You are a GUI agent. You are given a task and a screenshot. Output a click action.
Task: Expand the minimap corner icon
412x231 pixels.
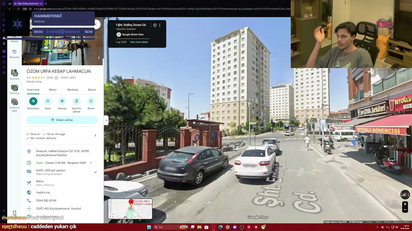coord(112,216)
